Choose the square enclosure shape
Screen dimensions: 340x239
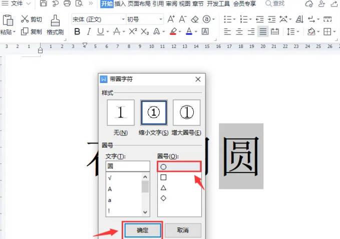pos(164,177)
